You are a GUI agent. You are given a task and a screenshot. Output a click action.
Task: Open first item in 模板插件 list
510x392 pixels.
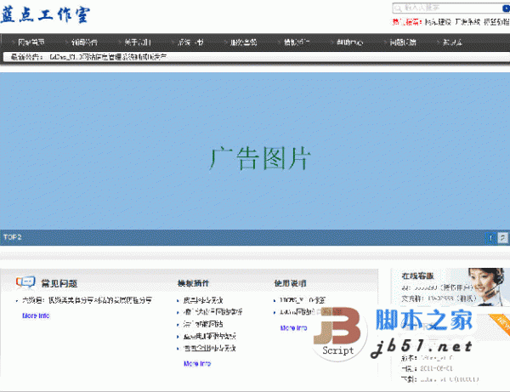coord(203,300)
